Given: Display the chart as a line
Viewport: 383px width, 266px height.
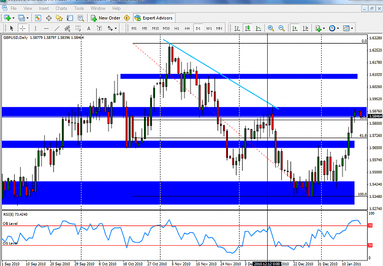Looking at the screenshot, I should tap(258, 28).
